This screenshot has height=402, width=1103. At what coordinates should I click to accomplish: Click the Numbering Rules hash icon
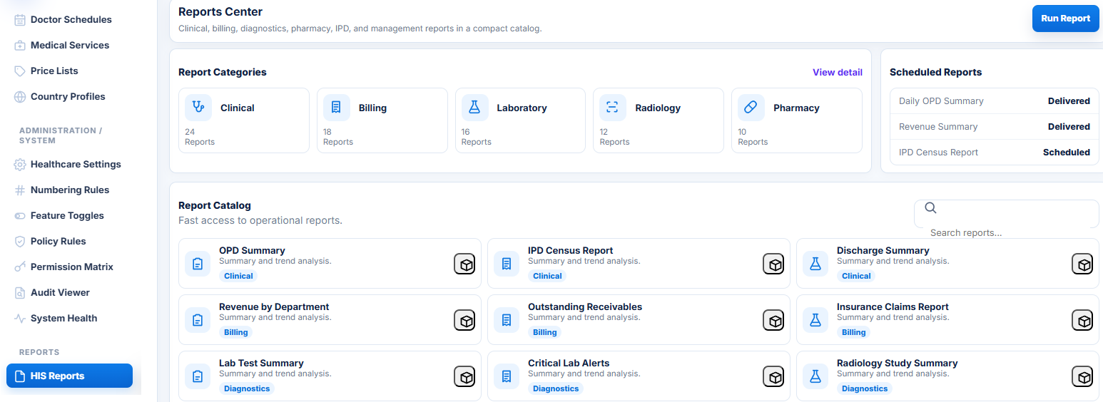point(20,190)
